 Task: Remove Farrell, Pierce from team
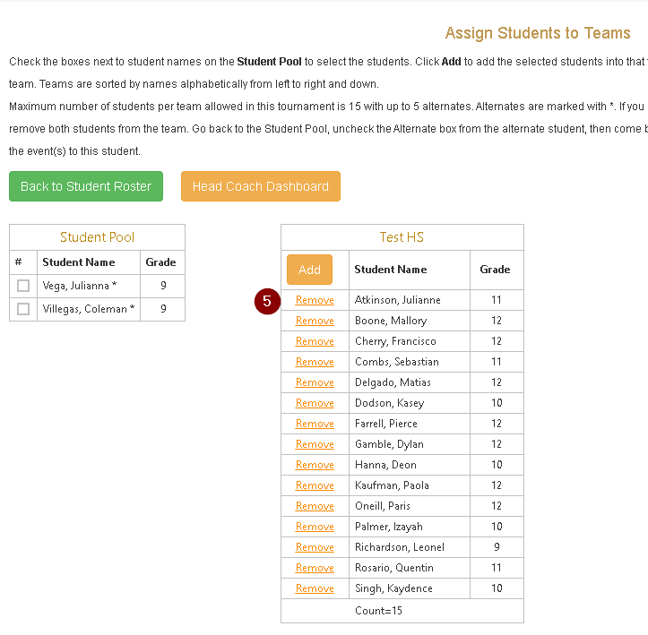coord(315,424)
